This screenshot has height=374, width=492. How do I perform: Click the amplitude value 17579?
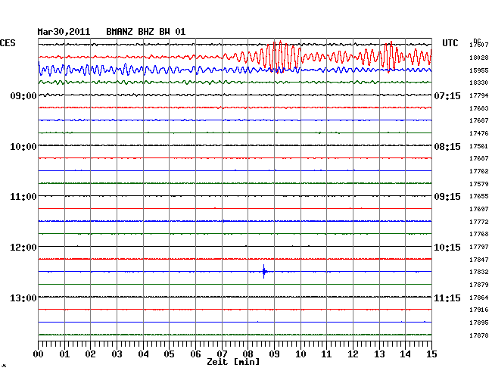click(x=479, y=184)
